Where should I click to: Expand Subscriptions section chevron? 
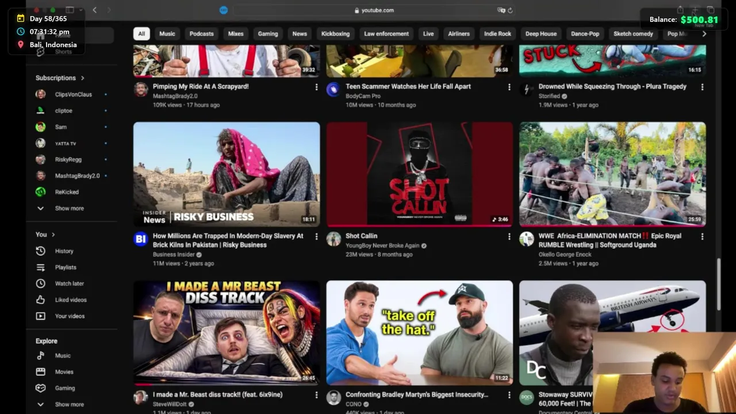pos(82,78)
